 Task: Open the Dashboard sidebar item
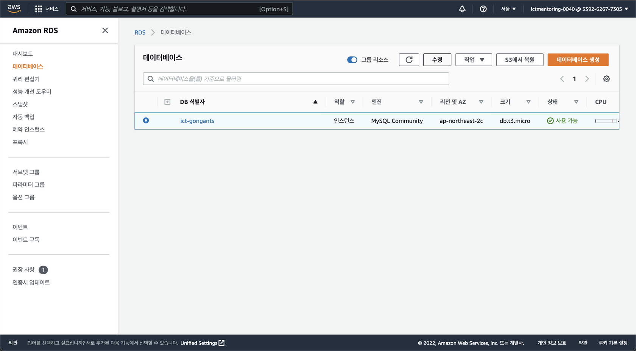pyautogui.click(x=23, y=54)
